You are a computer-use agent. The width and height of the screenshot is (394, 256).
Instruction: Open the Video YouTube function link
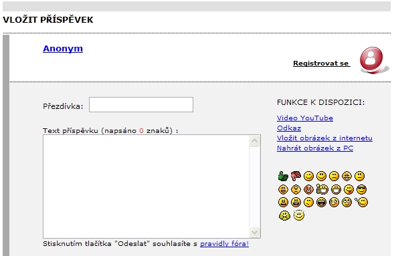305,118
